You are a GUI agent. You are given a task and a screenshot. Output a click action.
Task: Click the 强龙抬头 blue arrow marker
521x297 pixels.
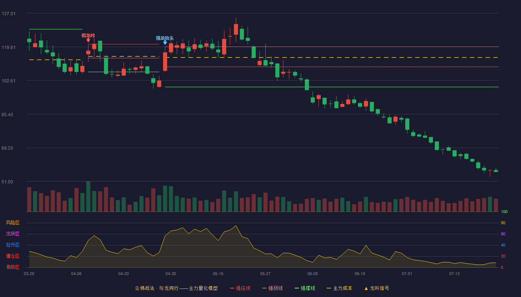click(x=165, y=43)
